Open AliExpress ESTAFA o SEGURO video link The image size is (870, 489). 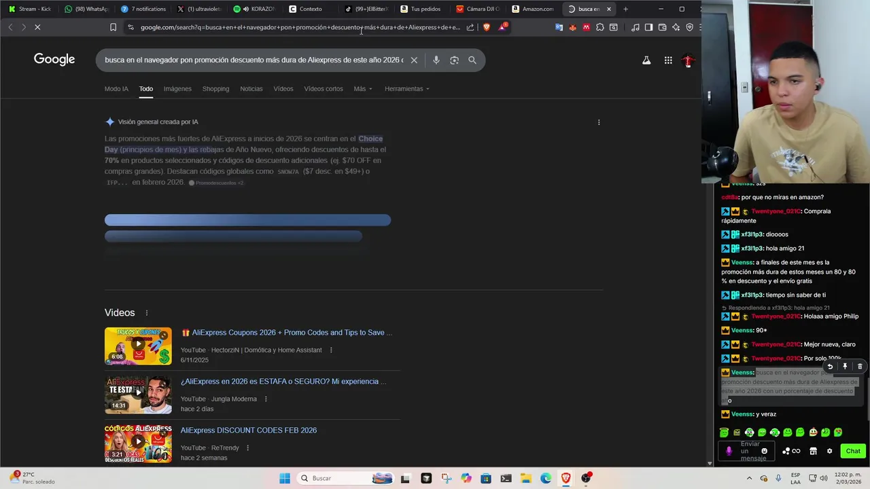pos(283,382)
